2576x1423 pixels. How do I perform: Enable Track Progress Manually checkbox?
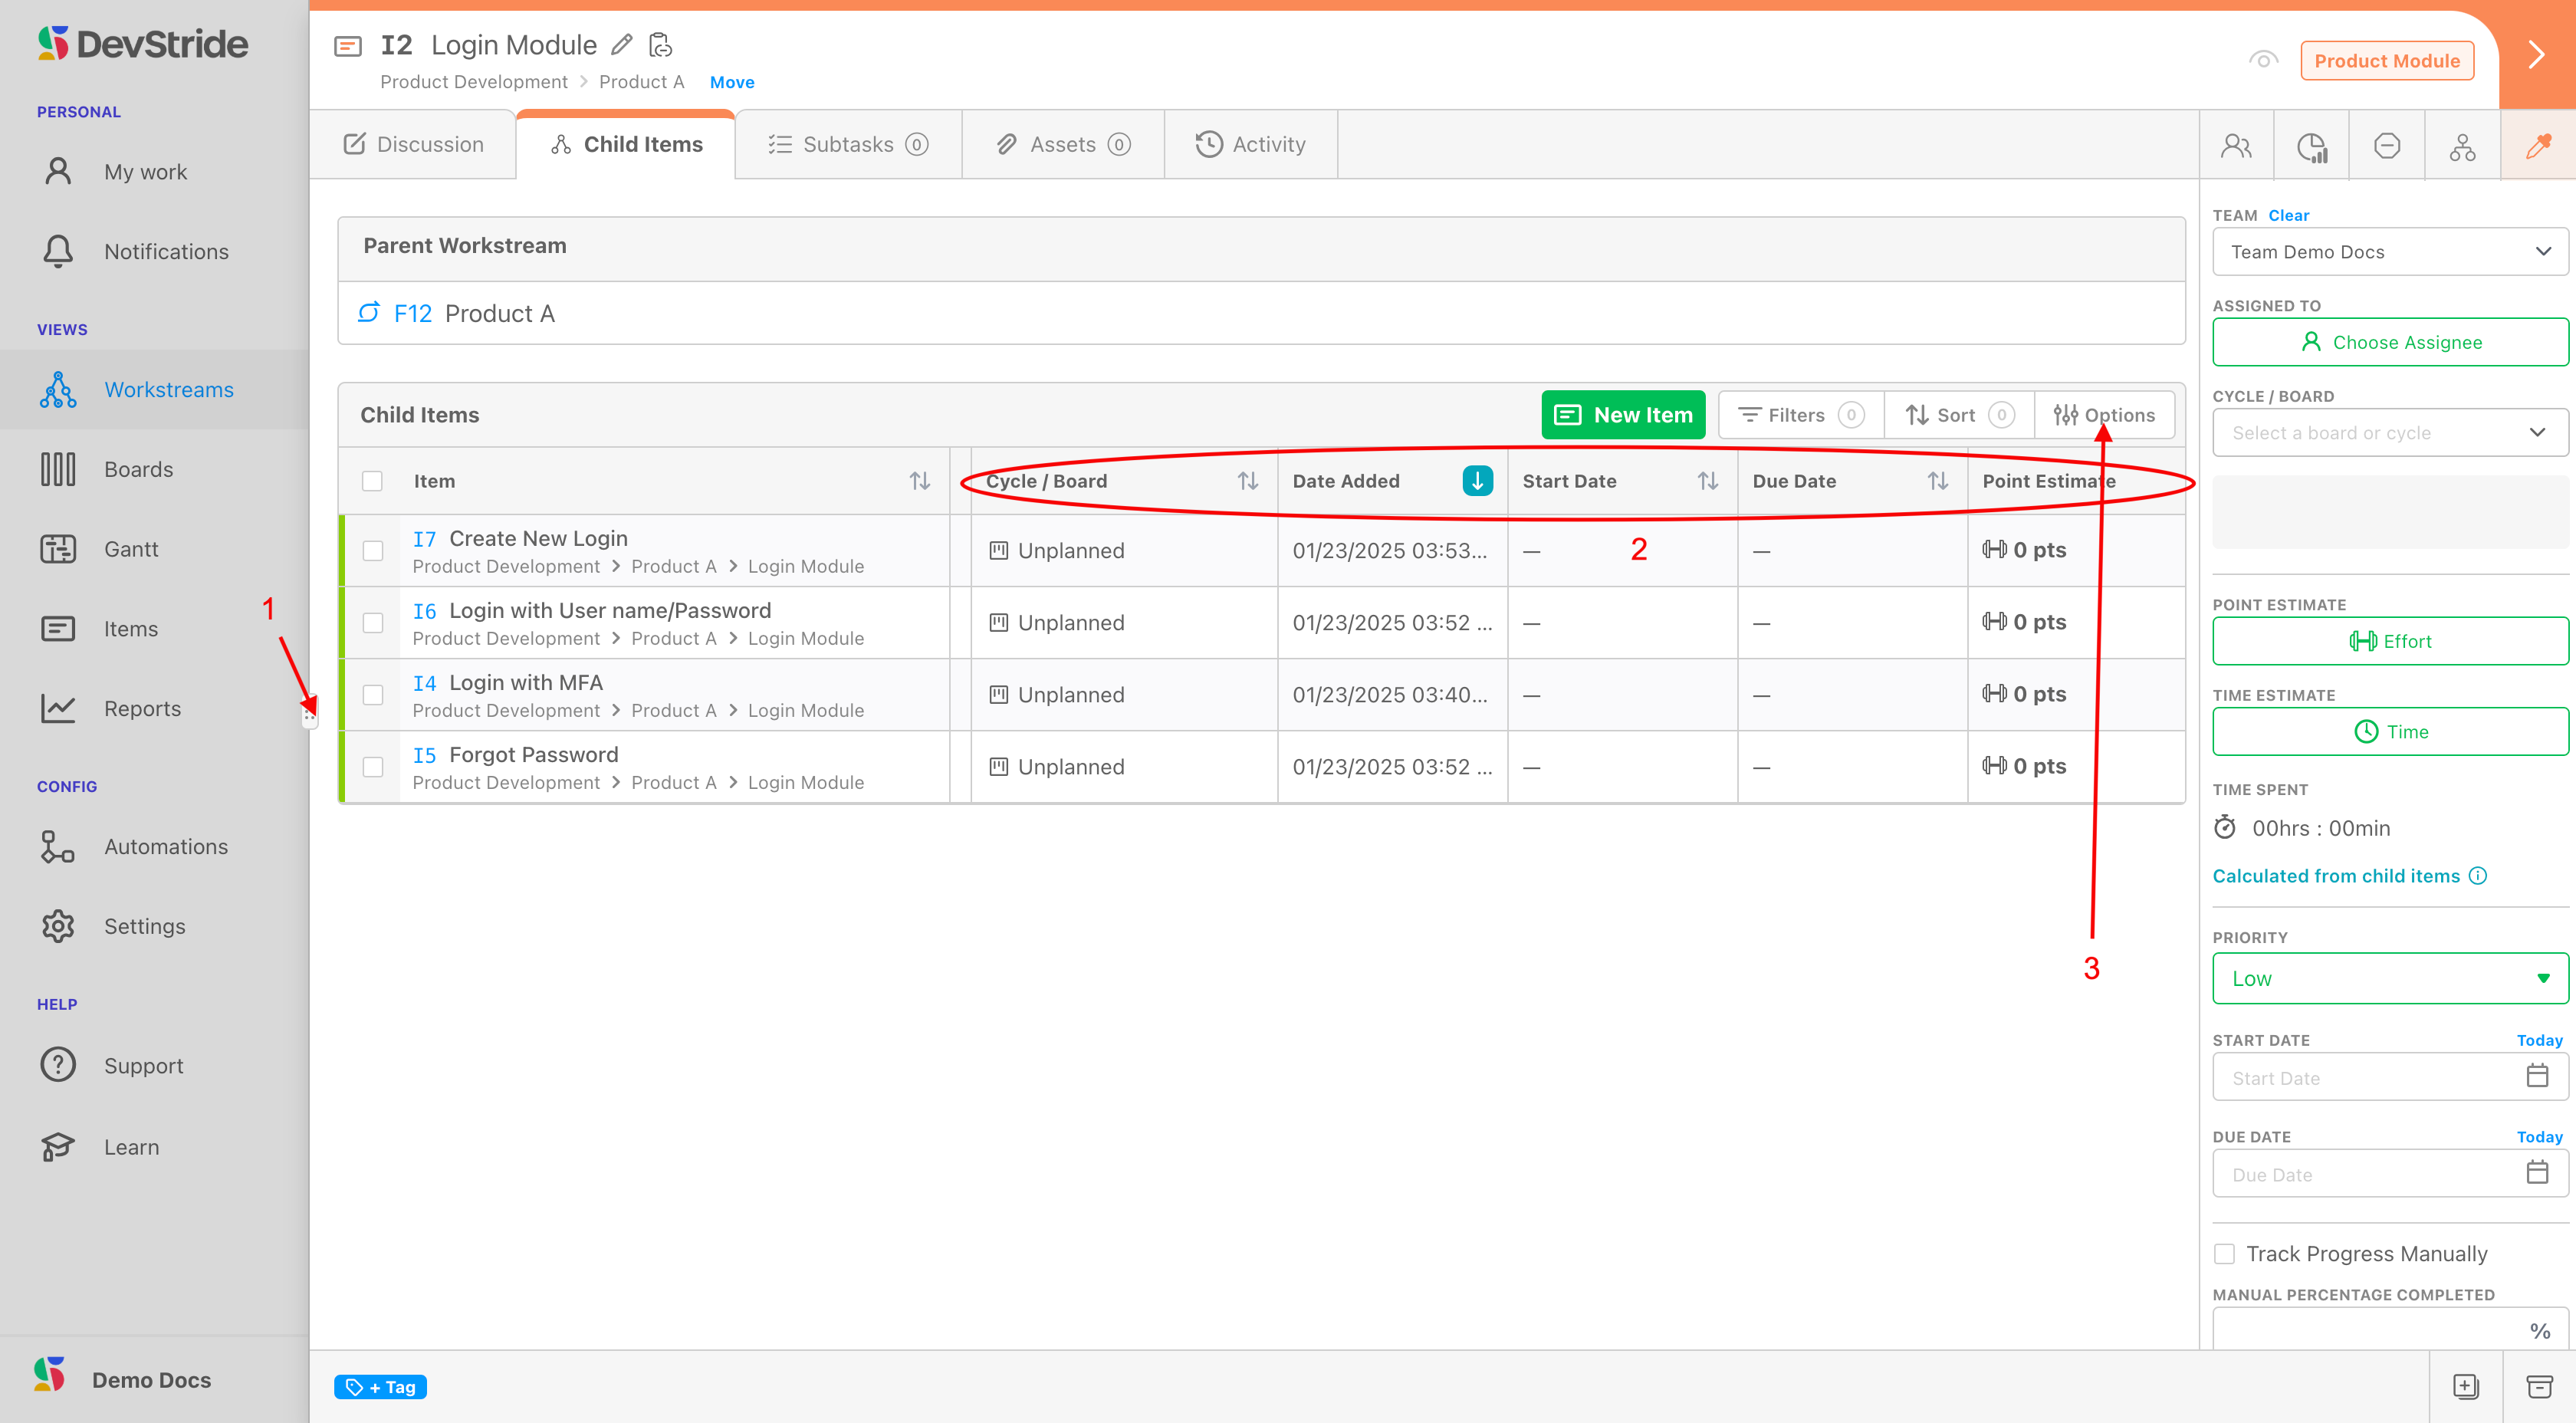point(2225,1253)
